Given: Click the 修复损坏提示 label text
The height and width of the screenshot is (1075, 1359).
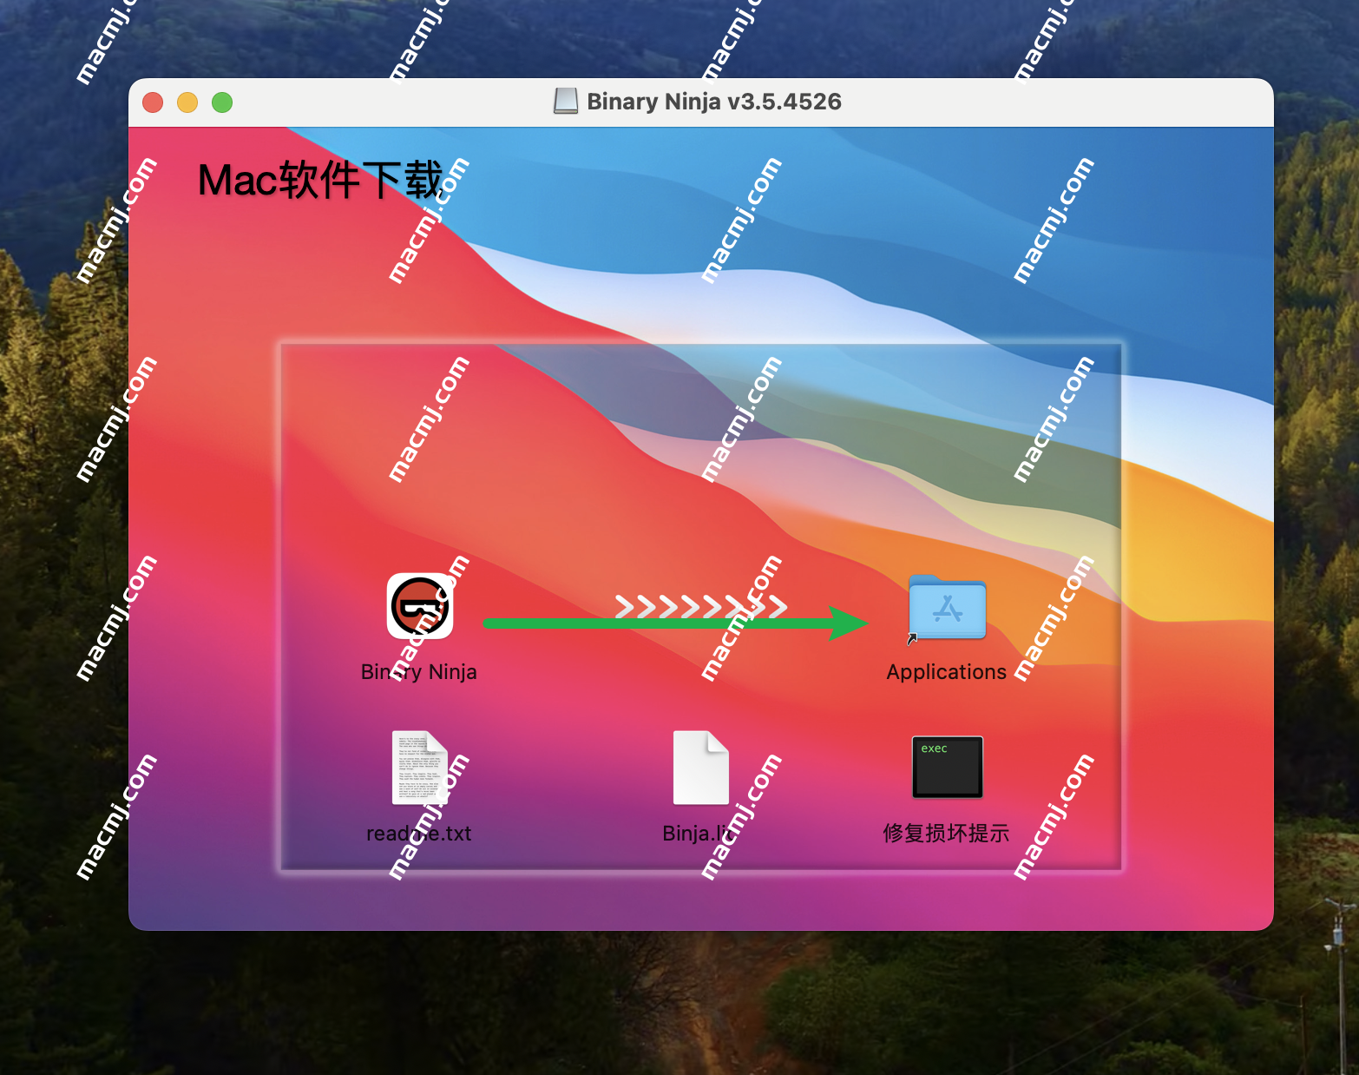Looking at the screenshot, I should coord(947,834).
